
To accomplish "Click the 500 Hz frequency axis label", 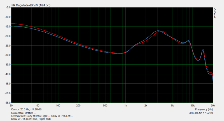I will (105, 105).
